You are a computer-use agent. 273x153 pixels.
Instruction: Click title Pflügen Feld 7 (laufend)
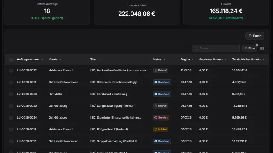[x=109, y=129]
